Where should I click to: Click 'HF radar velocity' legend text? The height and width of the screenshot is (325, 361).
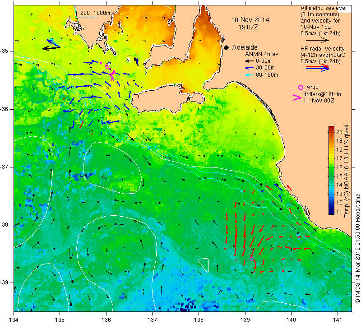[322, 49]
